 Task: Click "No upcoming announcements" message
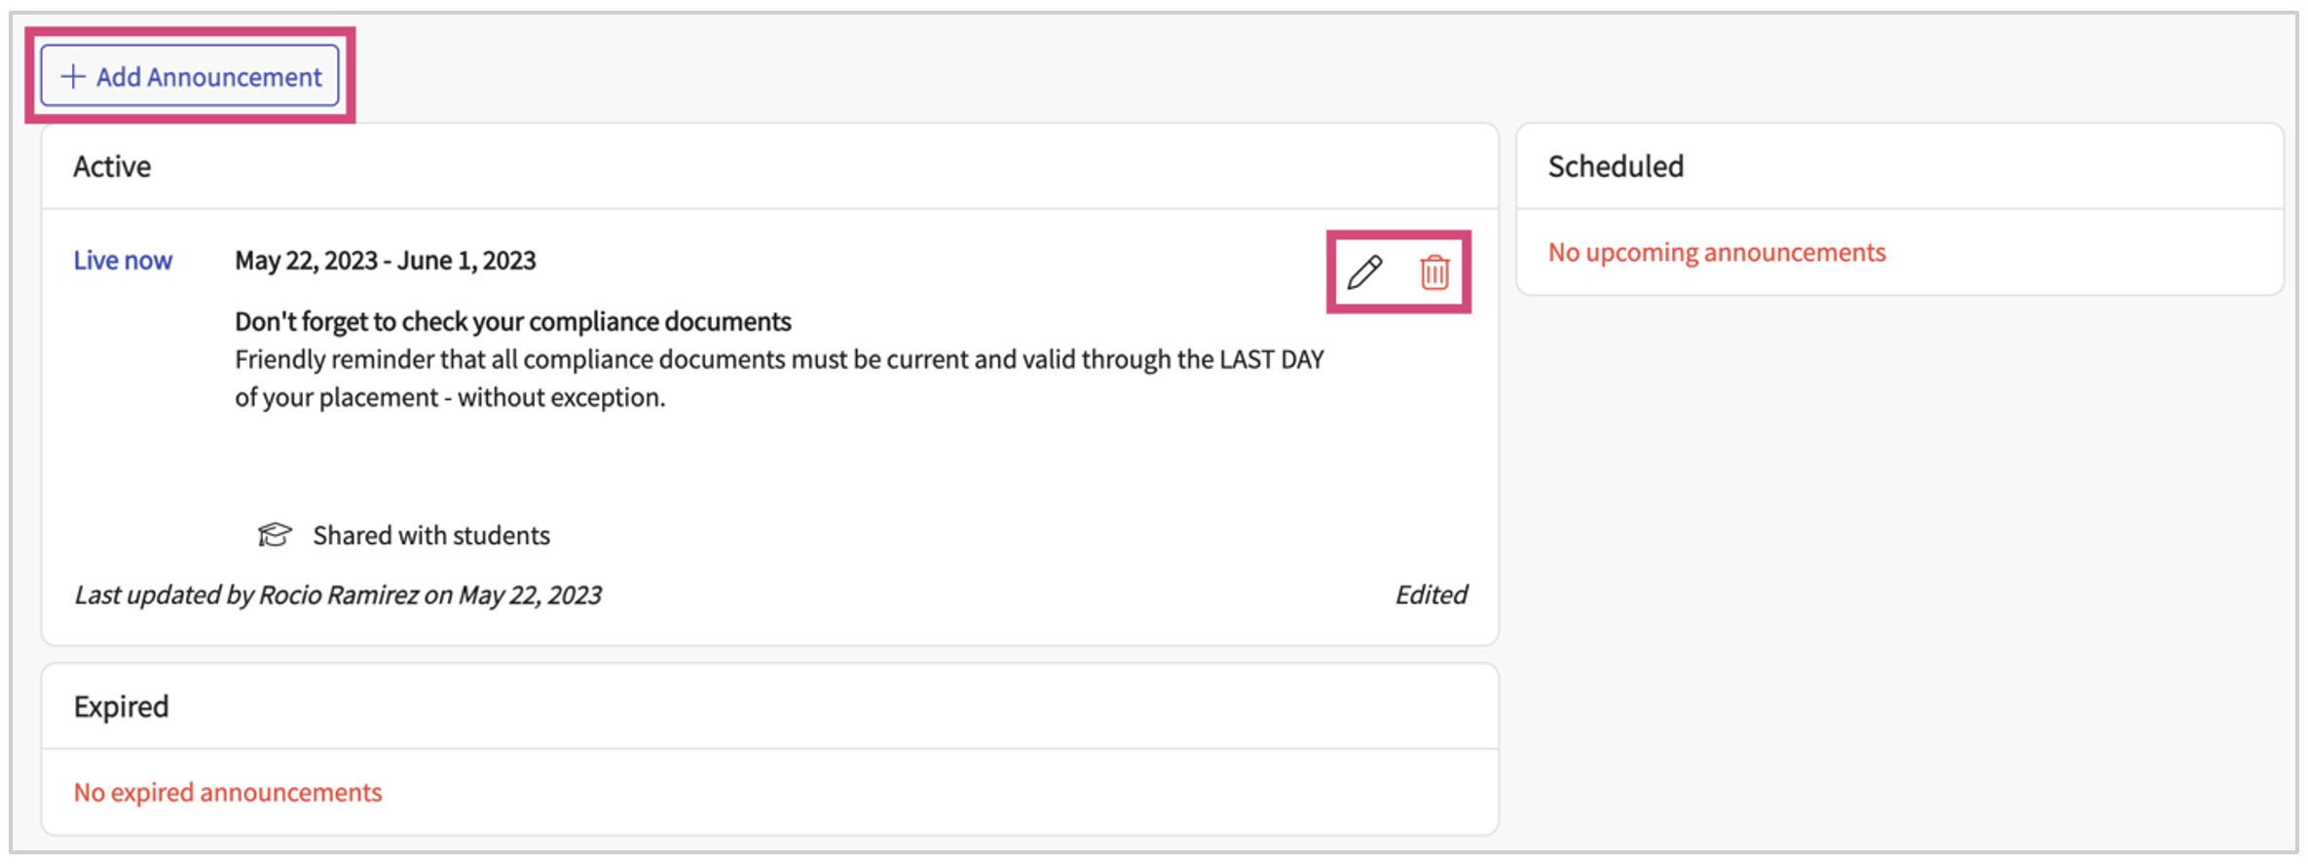[1717, 253]
